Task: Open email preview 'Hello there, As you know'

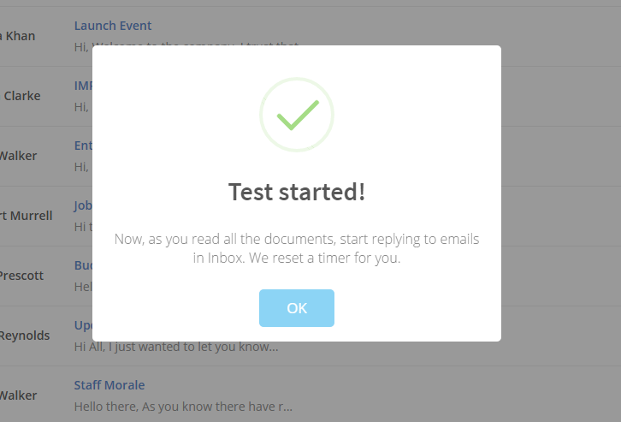Action: tap(183, 407)
